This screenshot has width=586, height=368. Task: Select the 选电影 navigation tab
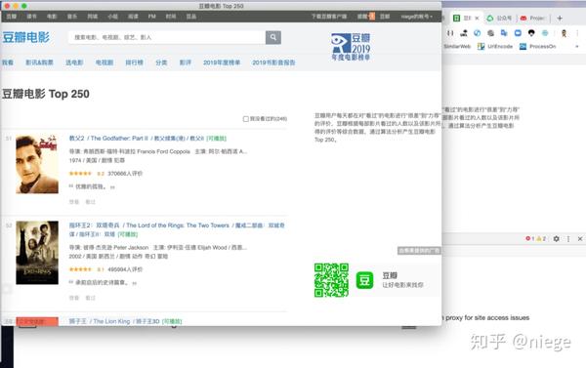[74, 62]
